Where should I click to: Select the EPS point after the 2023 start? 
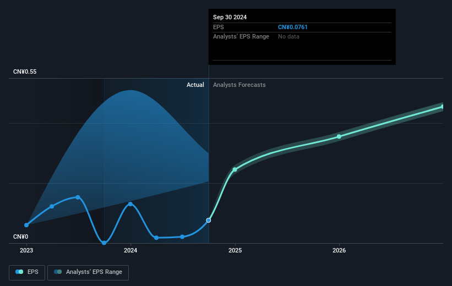(52, 206)
